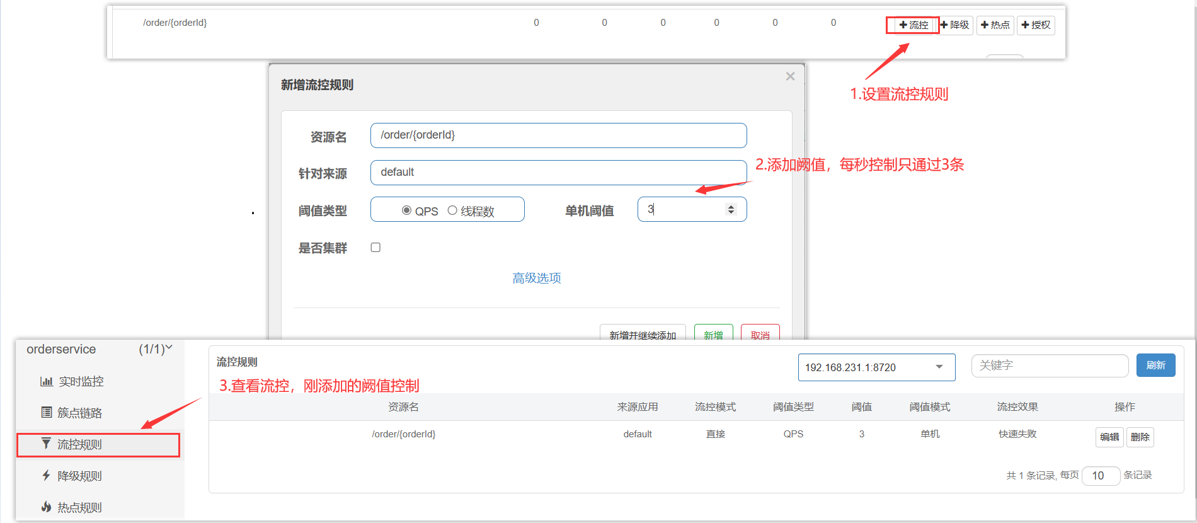Screen dimensions: 1197x523
Task: Click the 单机 threshold mode cell
Action: [930, 434]
